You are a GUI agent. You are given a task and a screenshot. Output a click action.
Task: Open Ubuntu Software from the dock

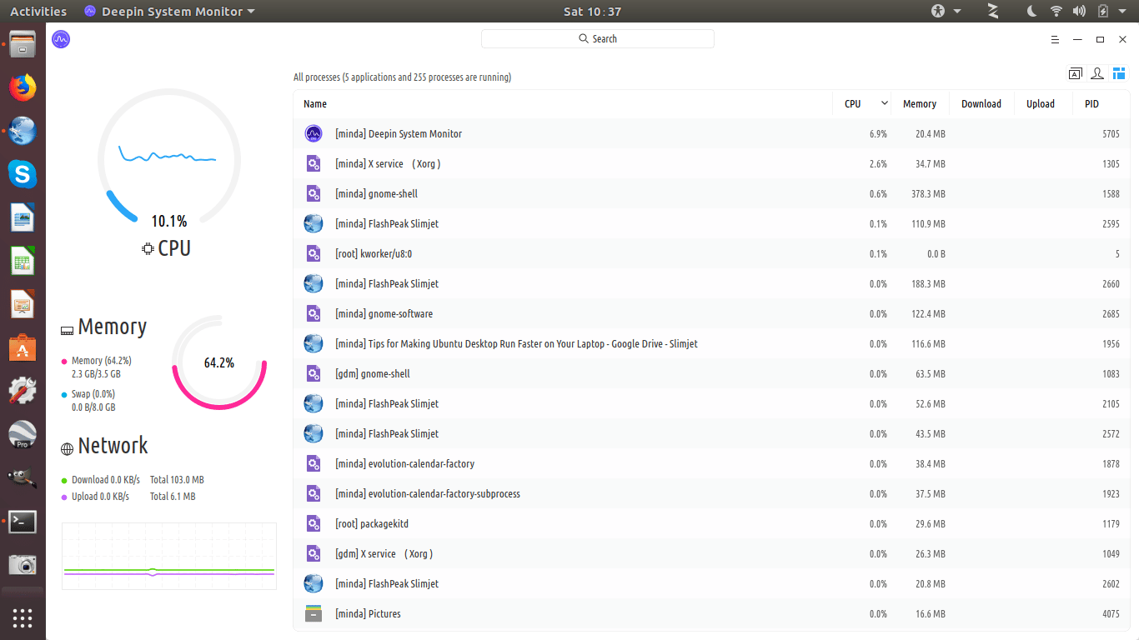pos(23,347)
